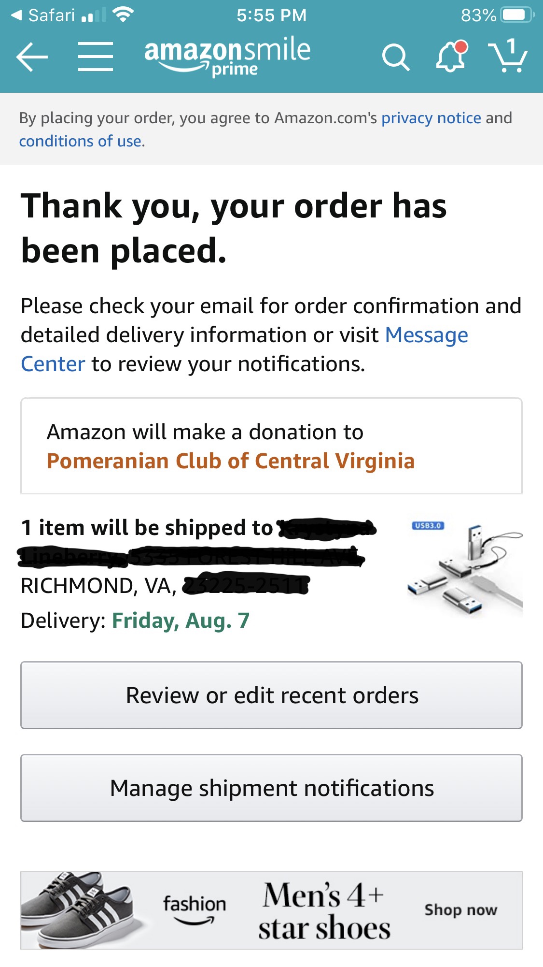Tap Shop now in the shoes banner
The height and width of the screenshot is (967, 543).
coord(460,910)
